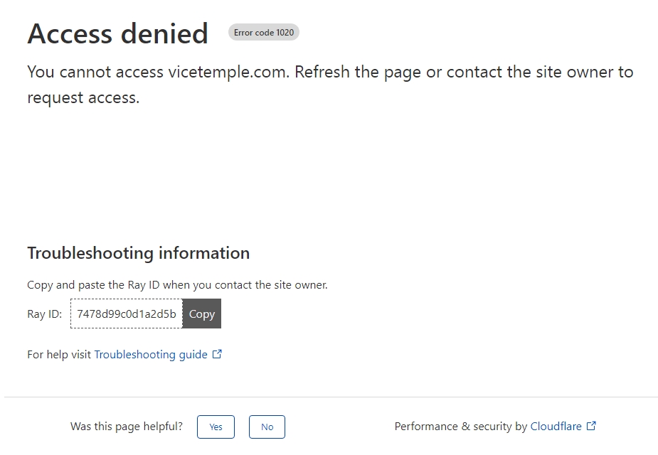Click the 'Ray ID:' label
The image size is (658, 455).
(45, 314)
